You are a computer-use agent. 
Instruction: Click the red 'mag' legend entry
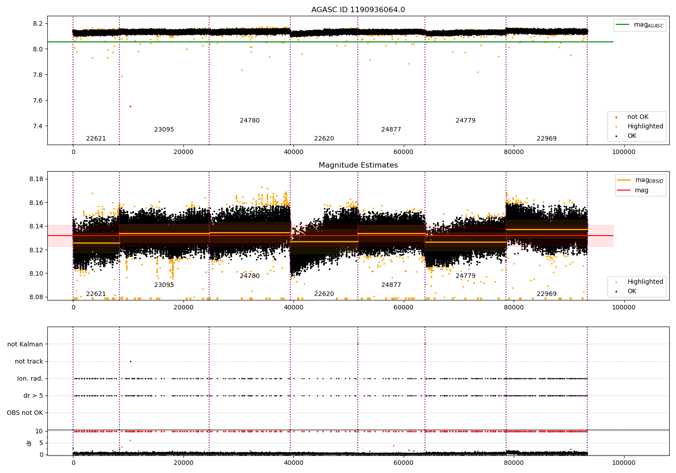[633, 191]
